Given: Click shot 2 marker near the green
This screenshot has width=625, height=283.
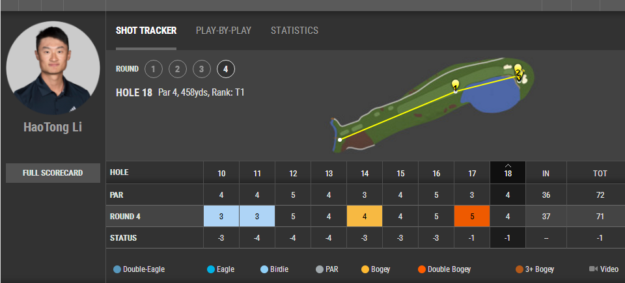Looking at the screenshot, I should [x=518, y=70].
